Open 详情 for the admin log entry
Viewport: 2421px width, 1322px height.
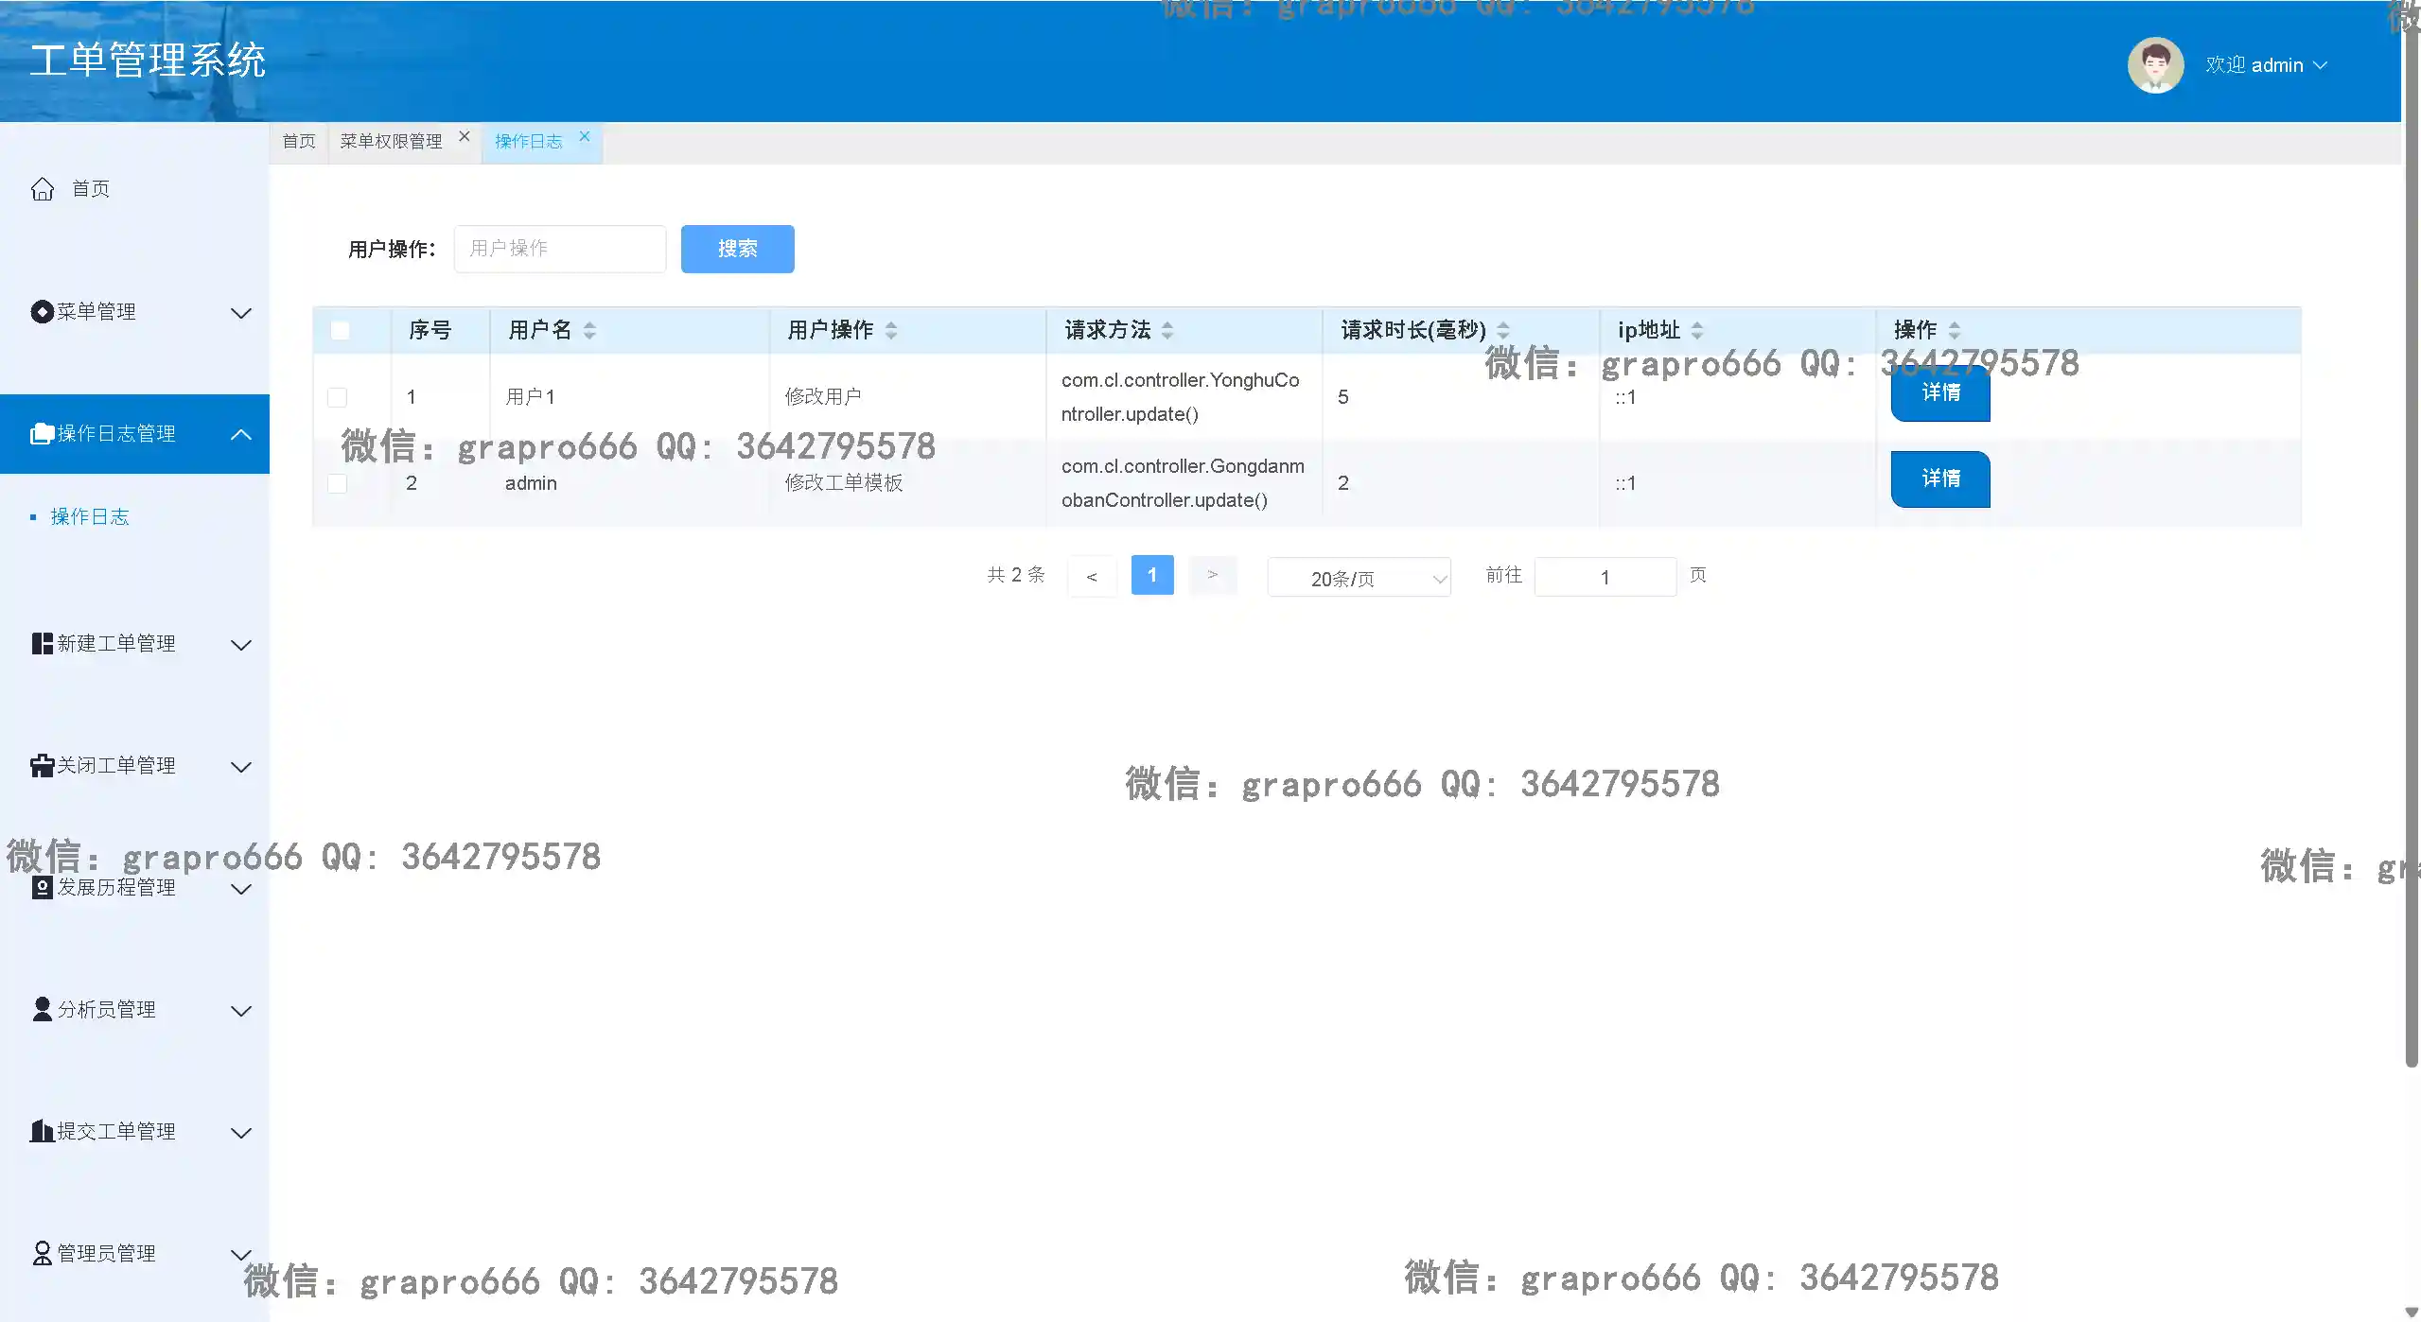[x=1939, y=478]
